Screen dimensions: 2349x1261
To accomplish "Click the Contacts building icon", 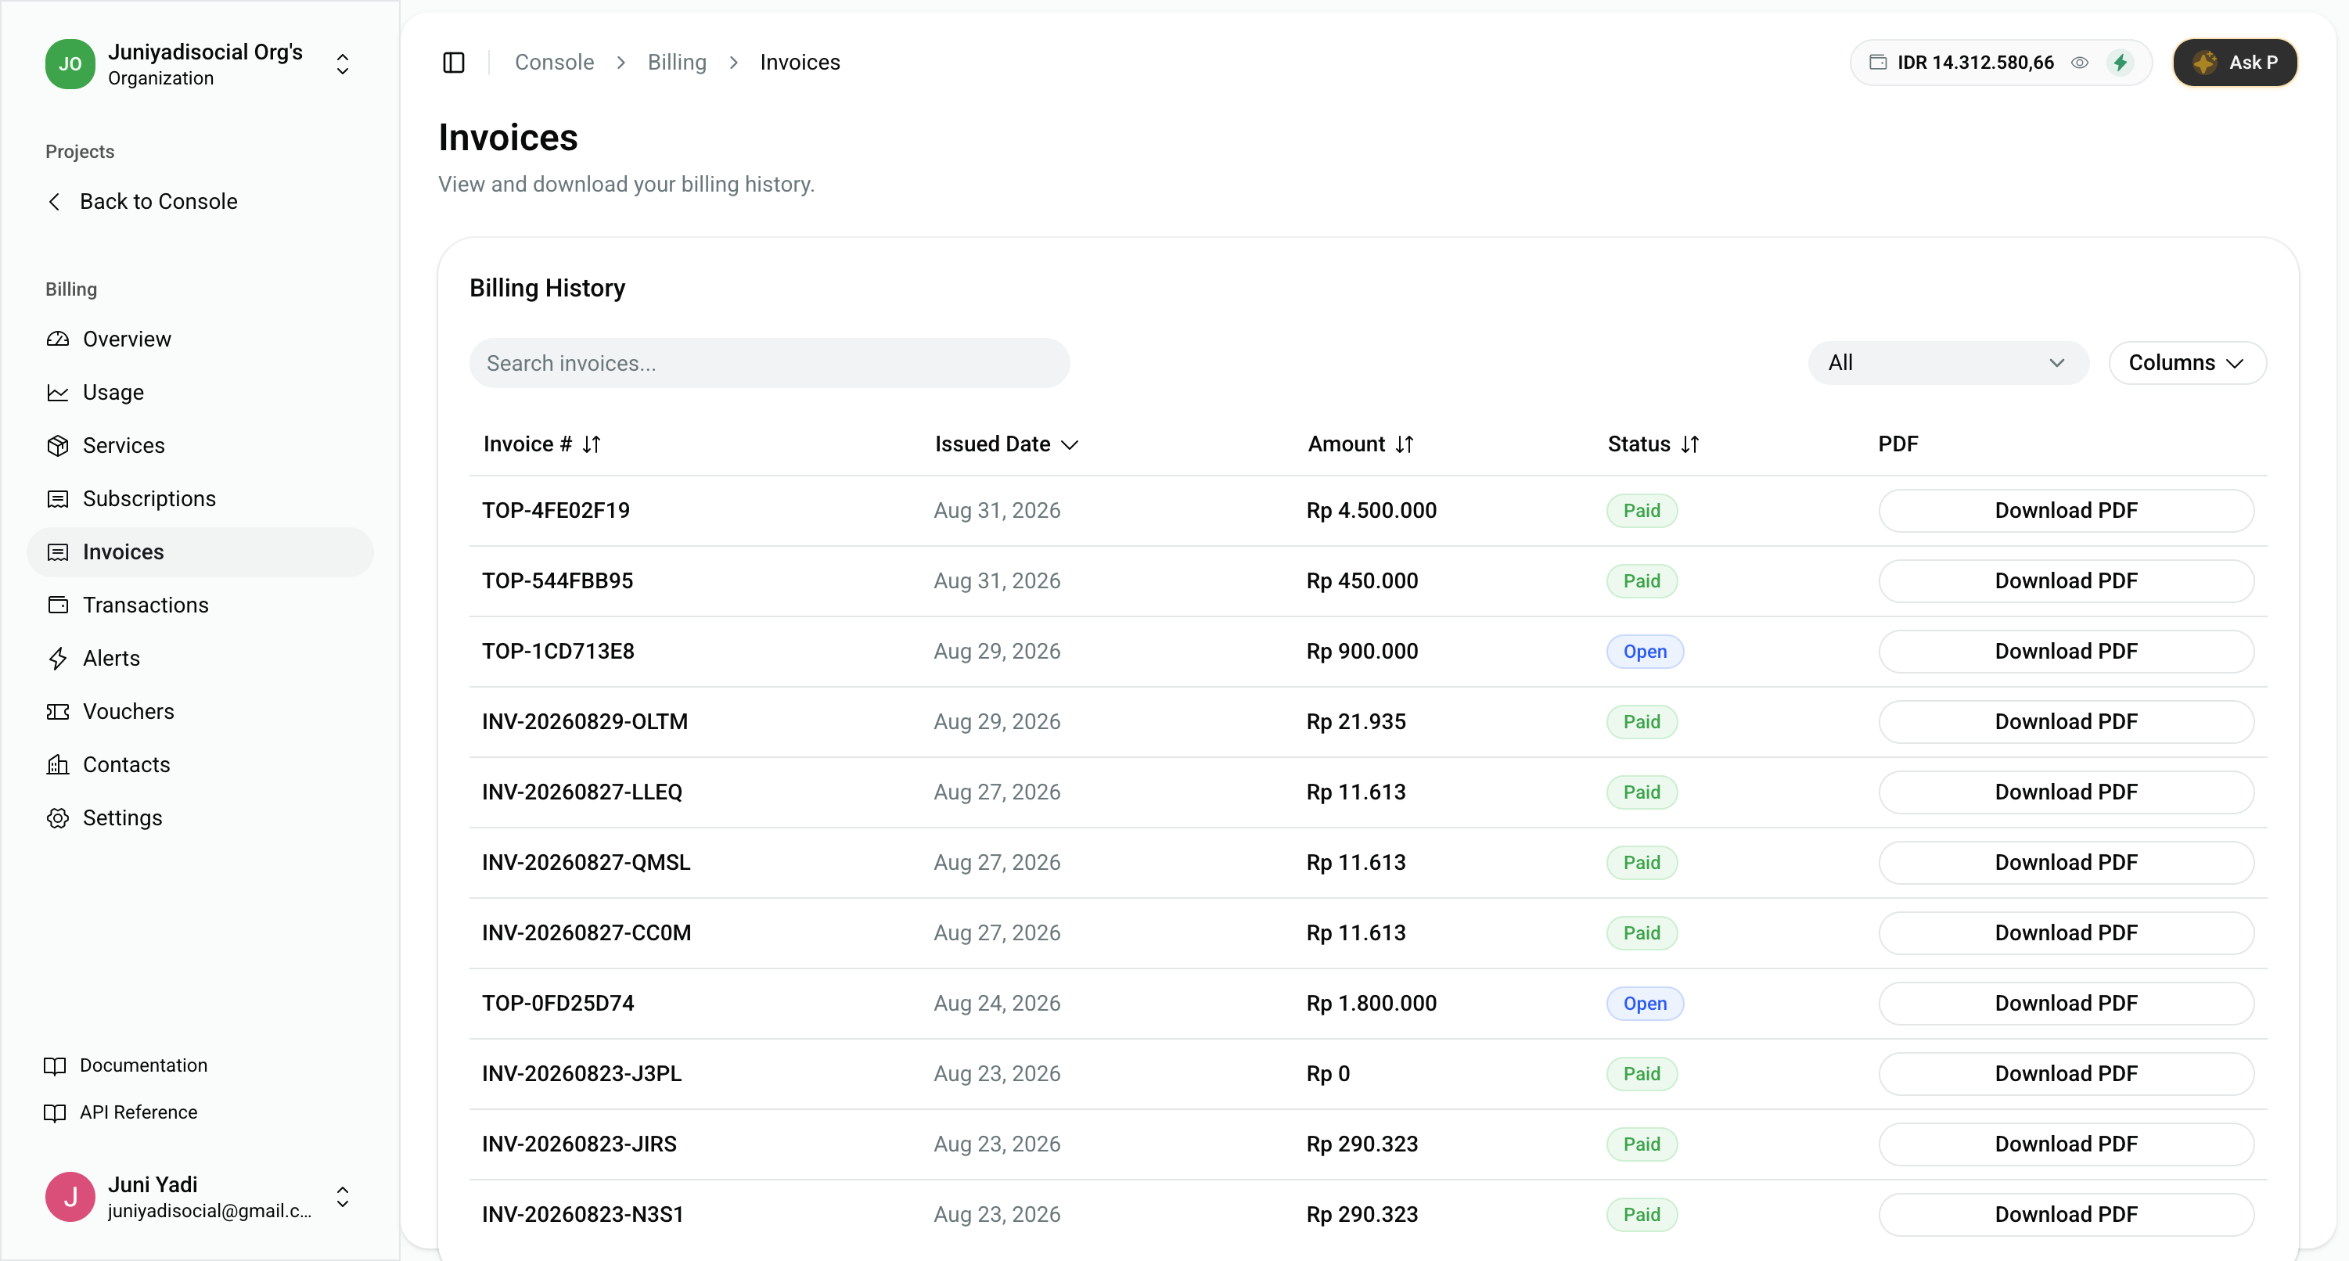I will 59,764.
